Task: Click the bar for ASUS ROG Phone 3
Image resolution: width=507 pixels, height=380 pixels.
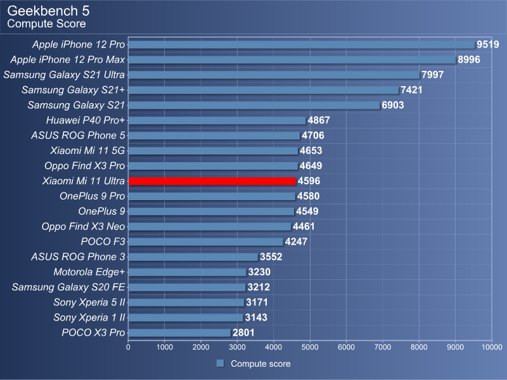Action: (x=193, y=257)
